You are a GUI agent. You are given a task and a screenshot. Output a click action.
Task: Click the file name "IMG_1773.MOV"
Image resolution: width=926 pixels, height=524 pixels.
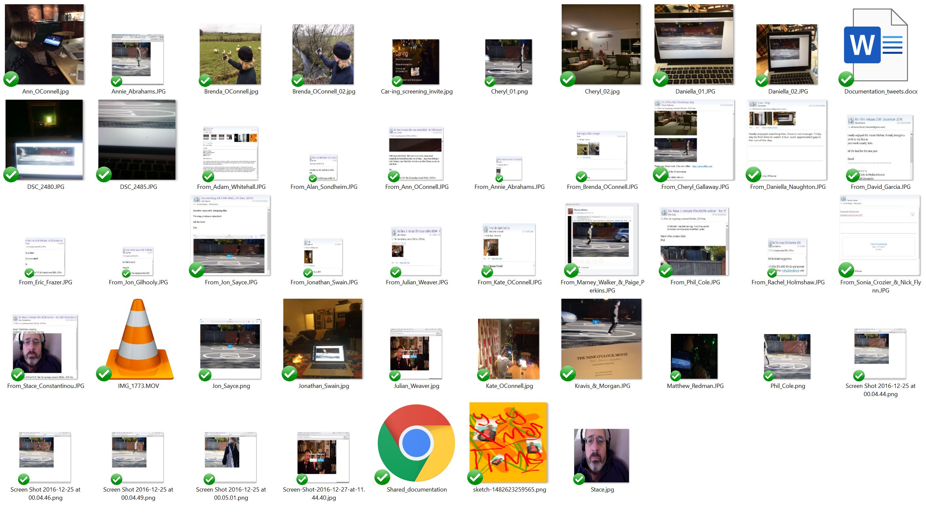(138, 386)
